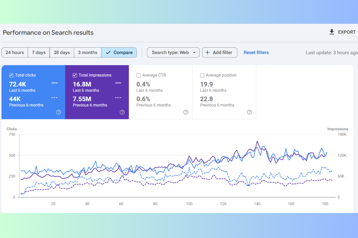Click the Reset filters link

[x=256, y=52]
